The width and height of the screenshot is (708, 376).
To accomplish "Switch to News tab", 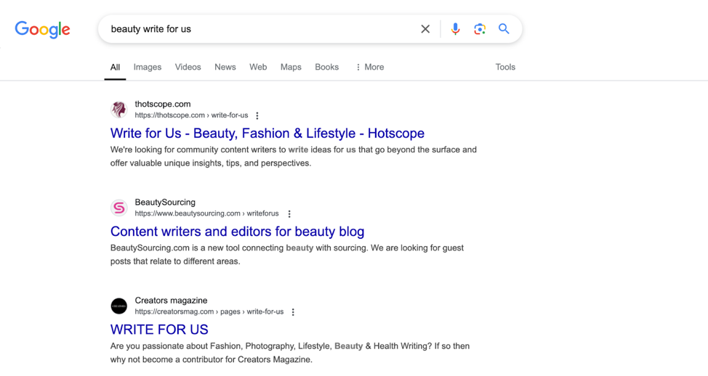I will coord(225,68).
